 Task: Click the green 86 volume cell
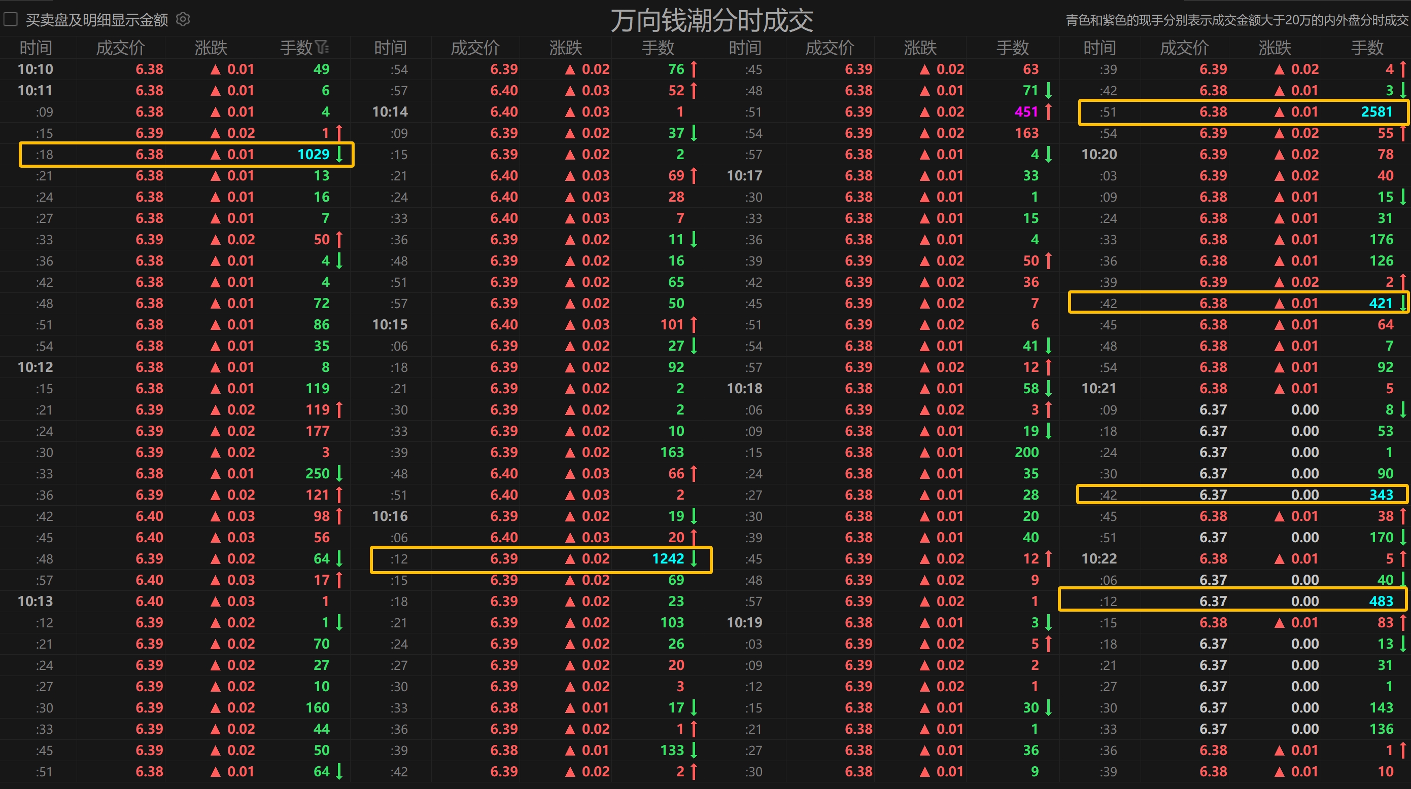(x=322, y=325)
